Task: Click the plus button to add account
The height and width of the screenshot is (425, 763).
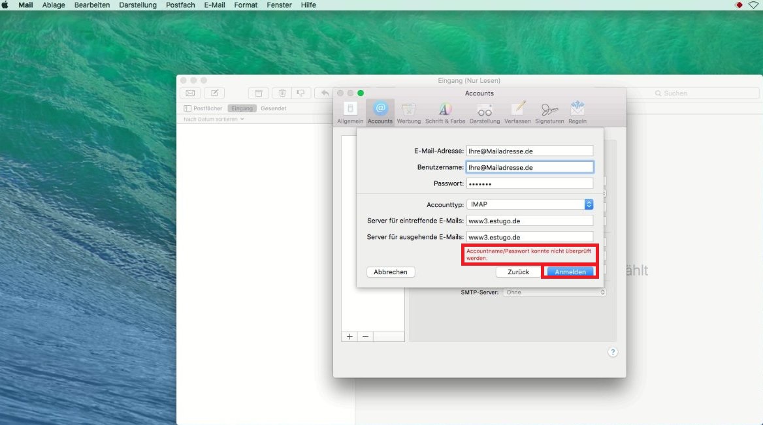Action: pos(349,336)
